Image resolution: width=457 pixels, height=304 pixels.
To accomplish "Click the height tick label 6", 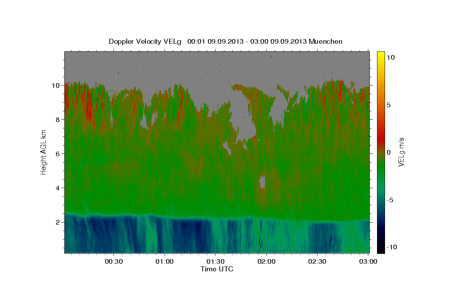I will coord(58,154).
